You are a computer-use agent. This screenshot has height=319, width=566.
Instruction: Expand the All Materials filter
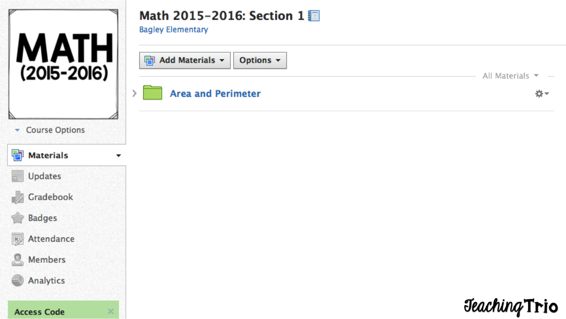510,76
